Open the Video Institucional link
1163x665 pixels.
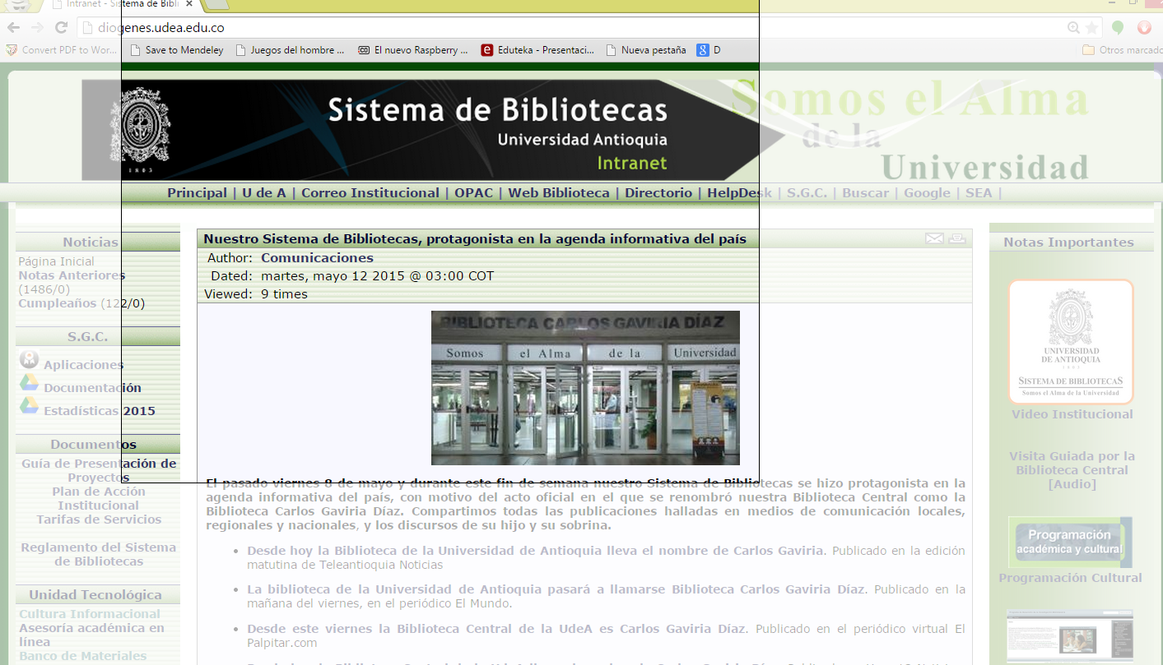pyautogui.click(x=1072, y=414)
